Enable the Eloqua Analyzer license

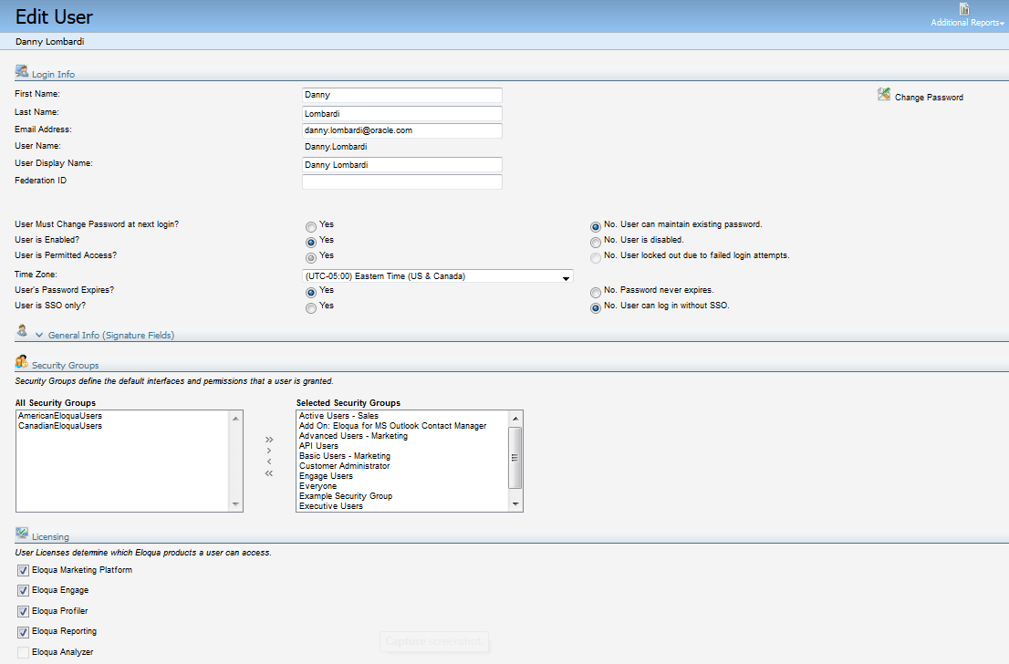(x=22, y=651)
